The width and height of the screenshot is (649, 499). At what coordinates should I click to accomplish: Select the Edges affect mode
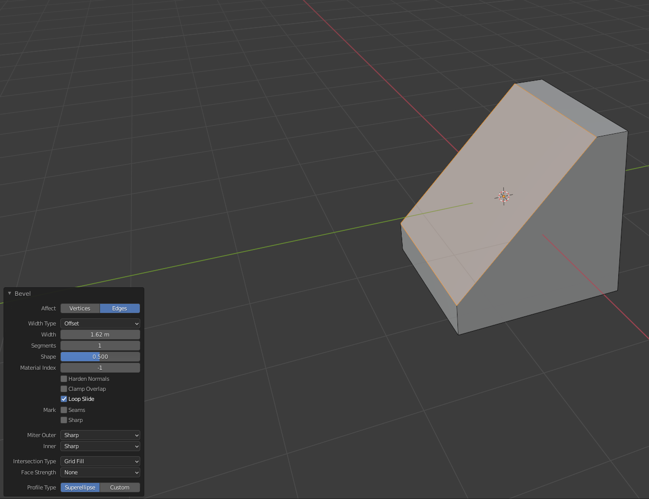[120, 308]
